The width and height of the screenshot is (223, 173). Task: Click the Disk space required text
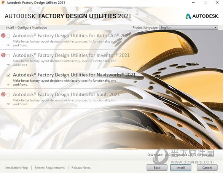(181, 155)
